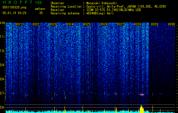Click the 0326 time marker
Screen dimensions: 178x113
104,24
